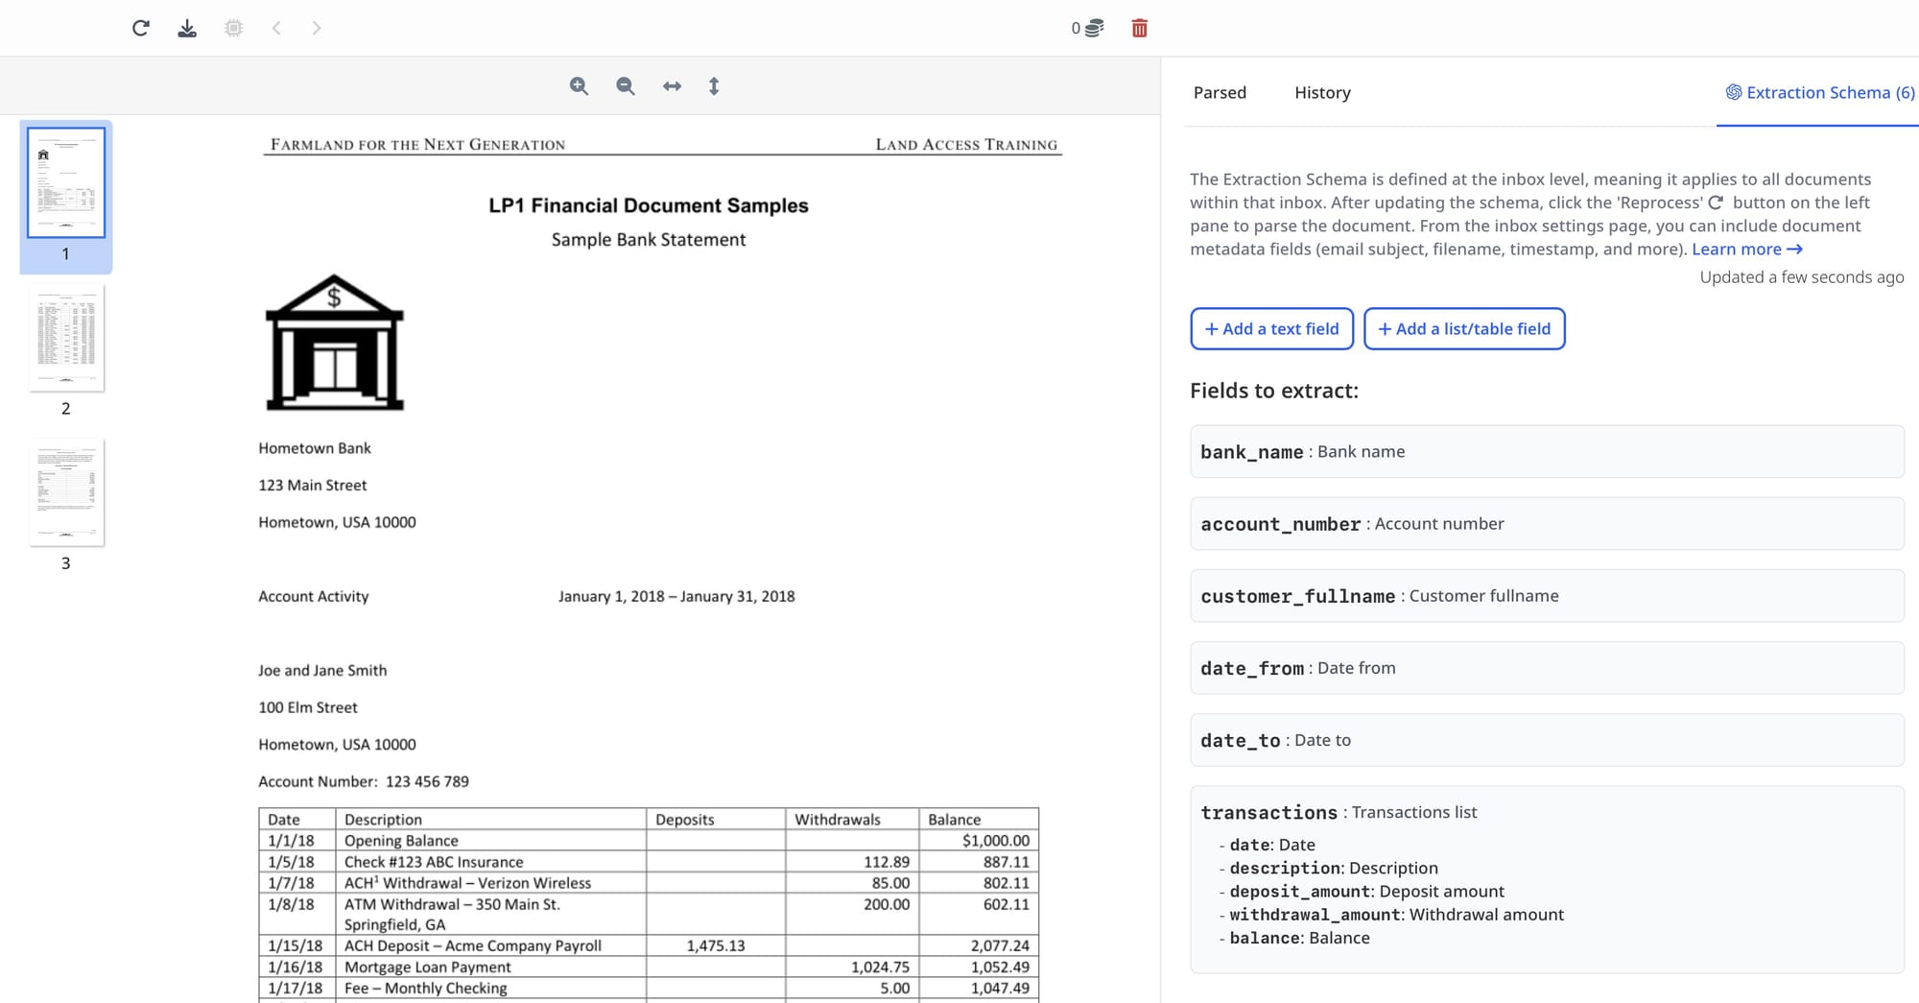Image resolution: width=1919 pixels, height=1003 pixels.
Task: Select page 2 thumbnail
Action: [x=66, y=339]
